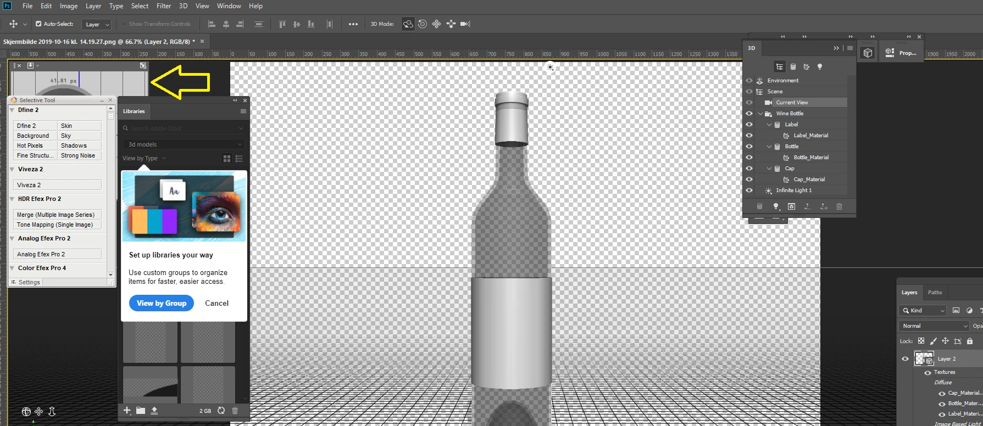The width and height of the screenshot is (983, 426).
Task: Select the Libraries panel tab
Action: tap(134, 111)
